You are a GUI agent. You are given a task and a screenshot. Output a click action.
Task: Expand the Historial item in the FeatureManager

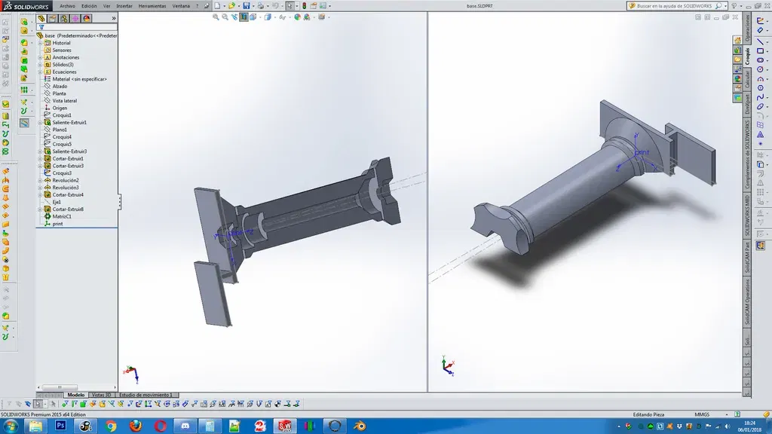coord(40,43)
